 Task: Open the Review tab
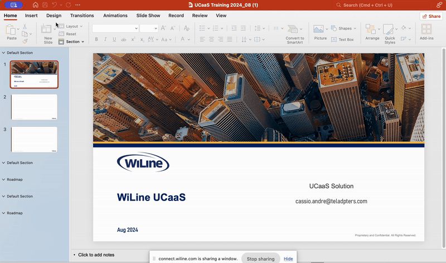tap(200, 16)
